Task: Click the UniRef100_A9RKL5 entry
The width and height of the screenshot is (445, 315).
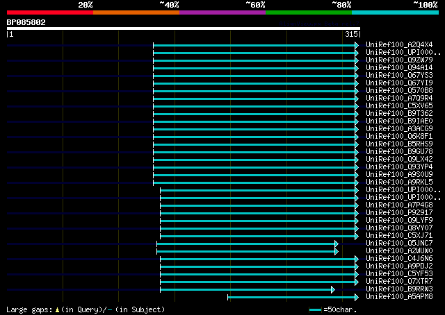Action: tap(399, 182)
